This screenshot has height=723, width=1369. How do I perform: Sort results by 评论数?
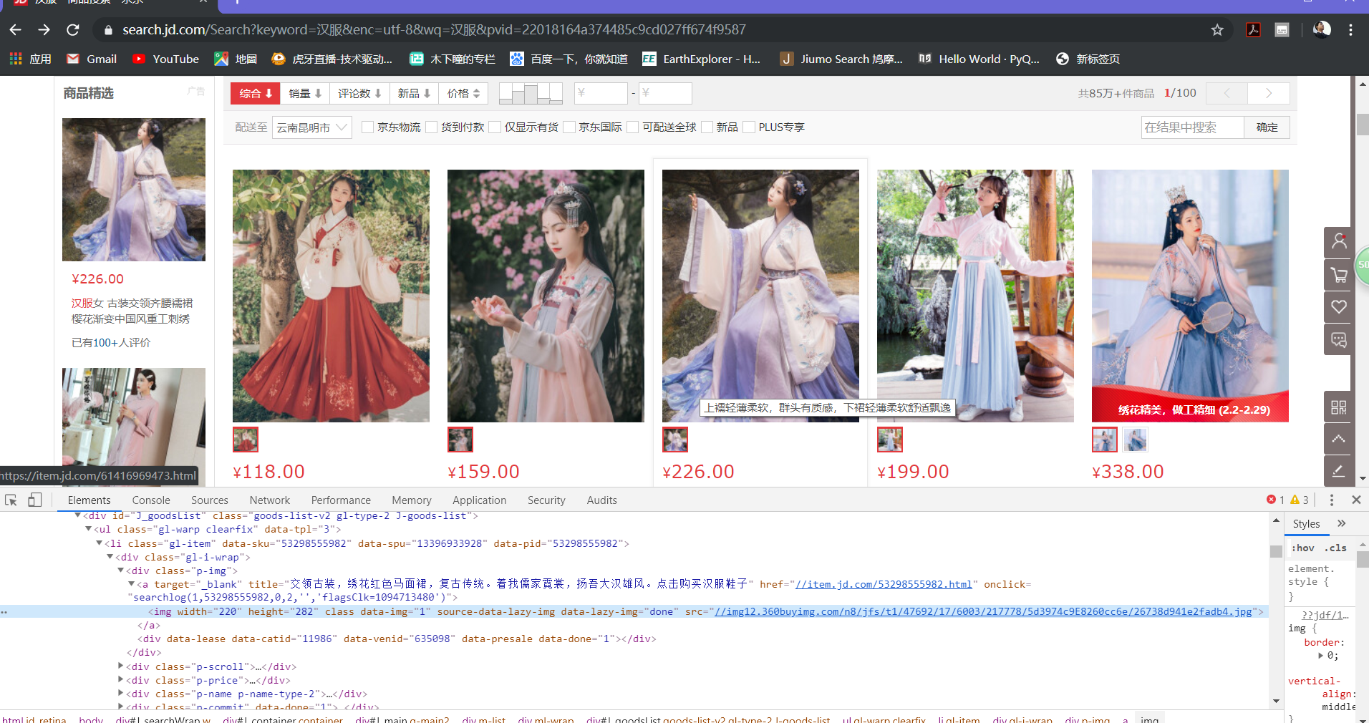[359, 93]
